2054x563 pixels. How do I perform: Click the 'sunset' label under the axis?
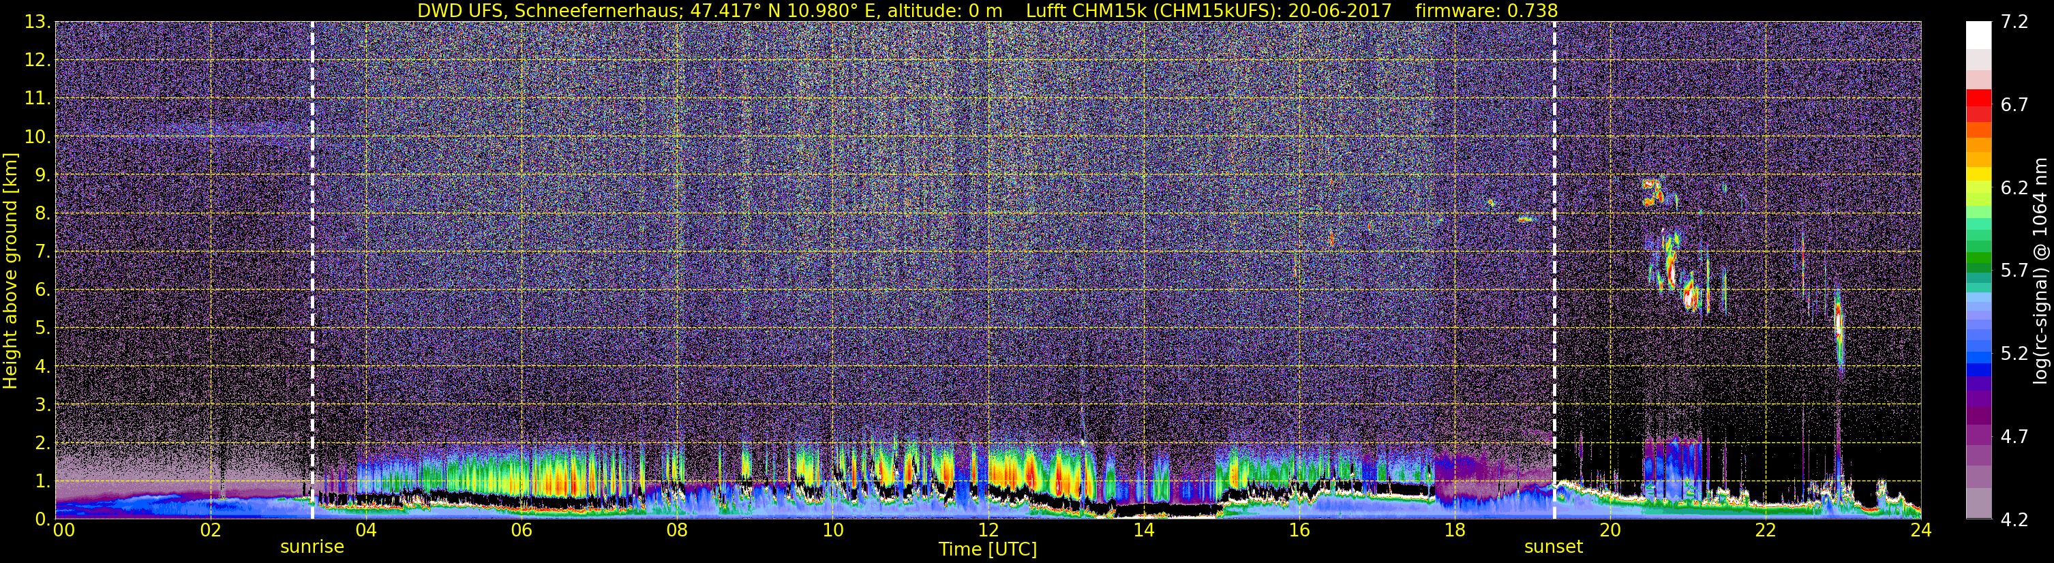click(1553, 547)
